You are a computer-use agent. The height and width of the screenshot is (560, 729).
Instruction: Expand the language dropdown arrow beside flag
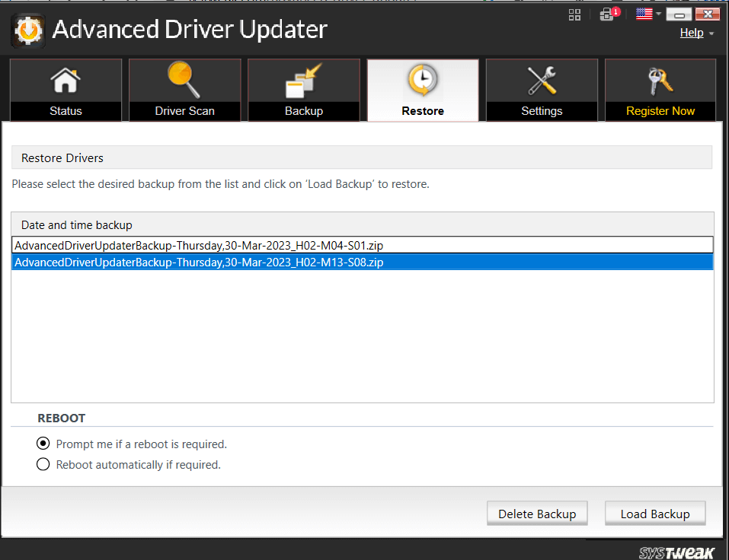[659, 14]
